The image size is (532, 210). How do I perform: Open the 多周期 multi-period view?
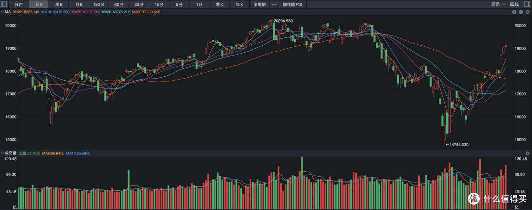coord(260,4)
